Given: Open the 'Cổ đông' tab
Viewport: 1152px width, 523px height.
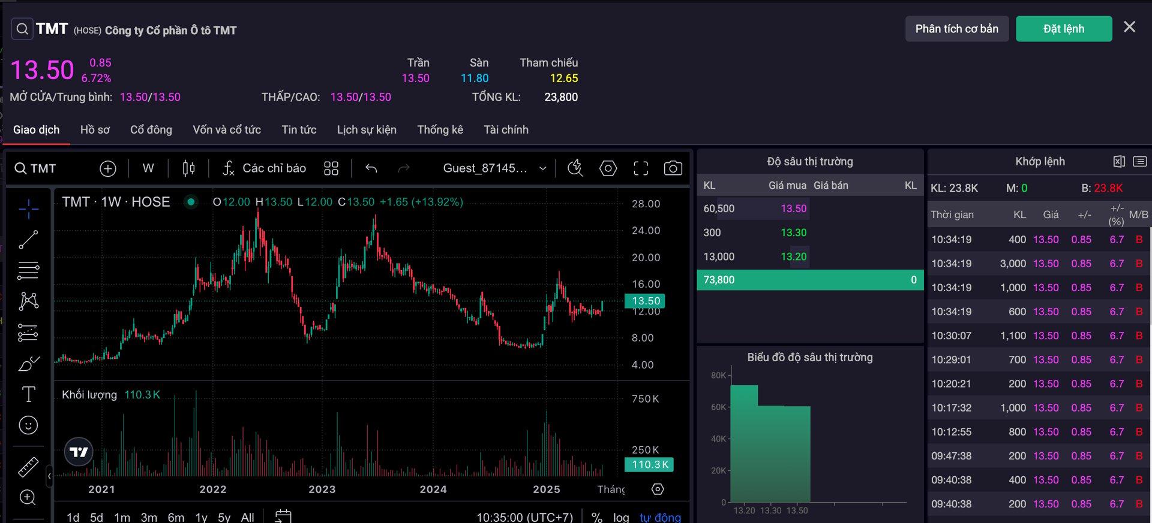Looking at the screenshot, I should 151,129.
